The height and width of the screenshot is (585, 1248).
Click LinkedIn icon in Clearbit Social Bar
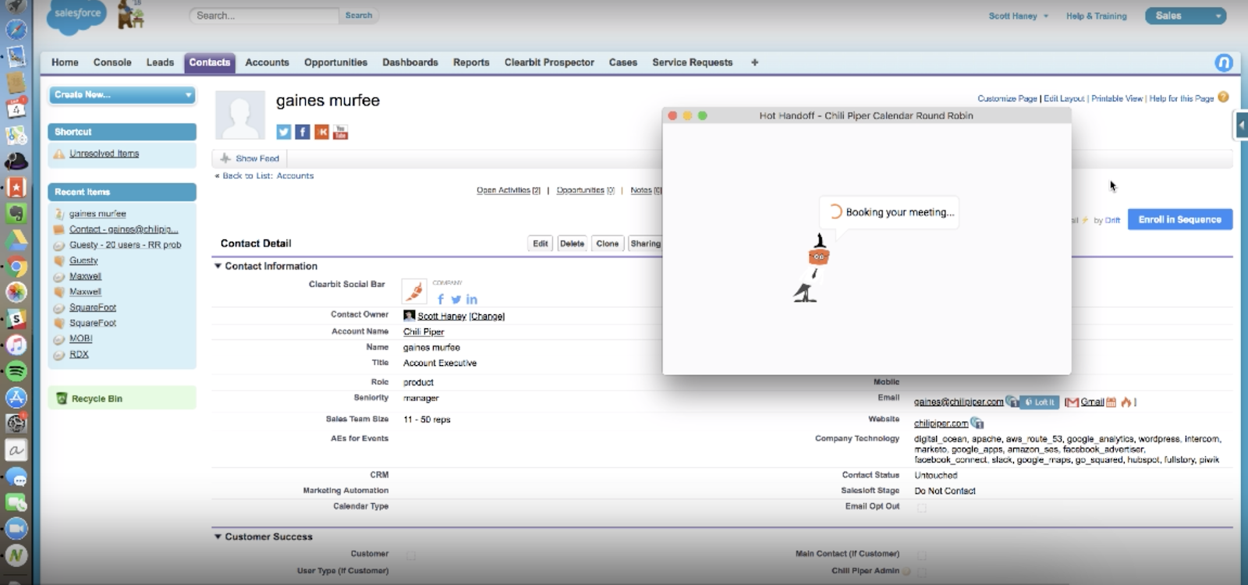472,300
